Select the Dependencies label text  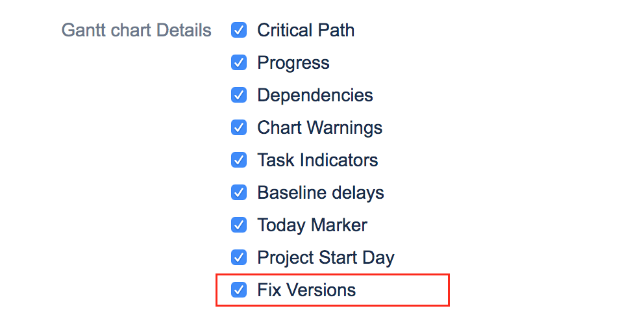(x=315, y=95)
